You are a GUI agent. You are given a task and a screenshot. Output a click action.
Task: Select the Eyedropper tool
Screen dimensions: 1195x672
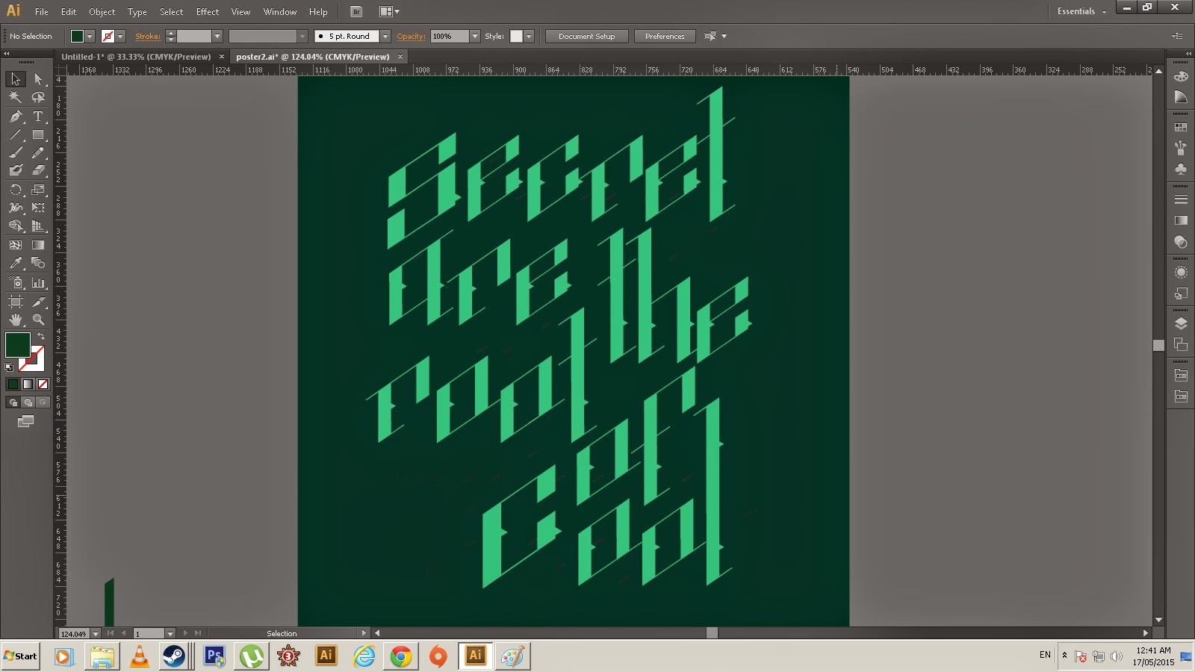[15, 263]
